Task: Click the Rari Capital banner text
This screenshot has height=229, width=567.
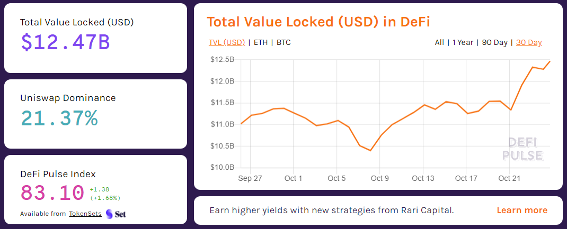Action: pyautogui.click(x=332, y=210)
